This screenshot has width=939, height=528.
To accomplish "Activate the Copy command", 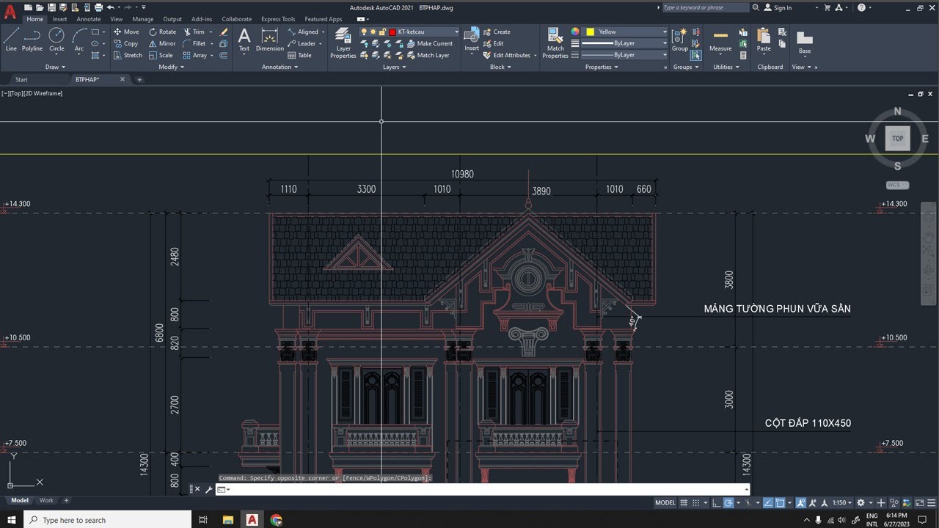I will pyautogui.click(x=125, y=43).
